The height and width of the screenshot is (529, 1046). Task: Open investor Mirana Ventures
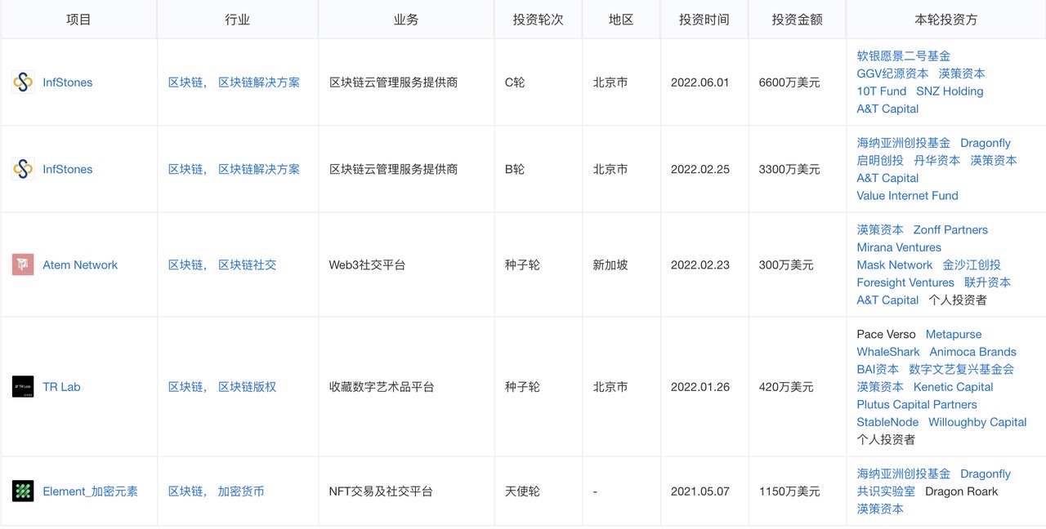(899, 247)
